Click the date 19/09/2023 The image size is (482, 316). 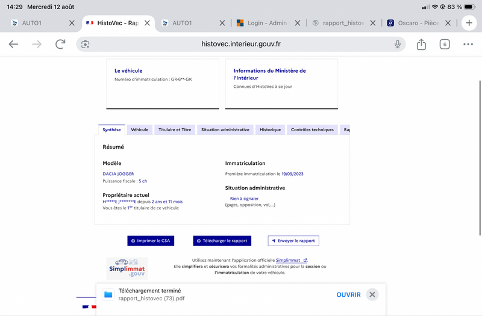(292, 174)
